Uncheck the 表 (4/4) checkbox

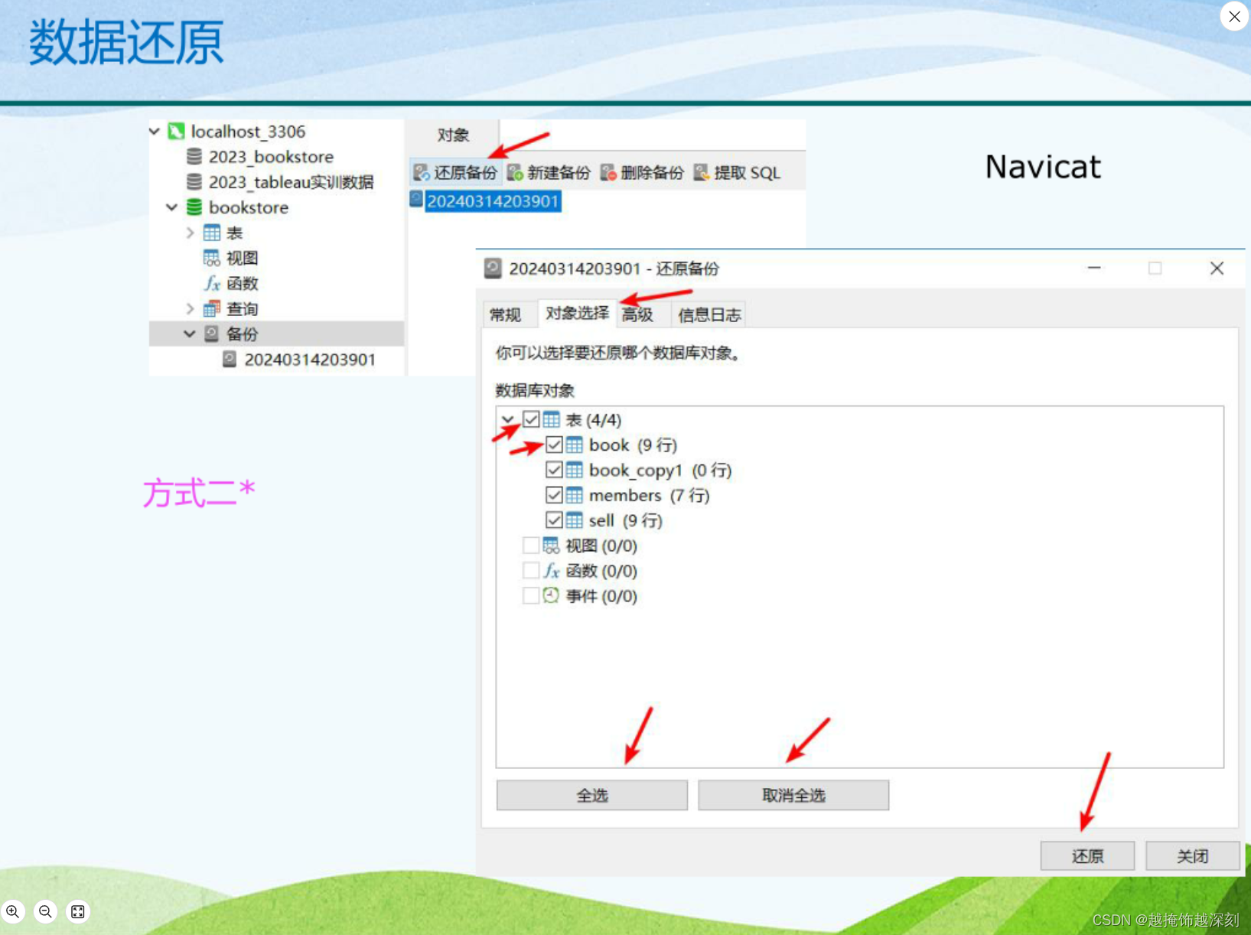(531, 419)
